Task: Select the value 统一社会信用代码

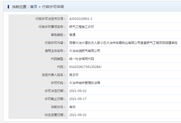Action: 81,59
